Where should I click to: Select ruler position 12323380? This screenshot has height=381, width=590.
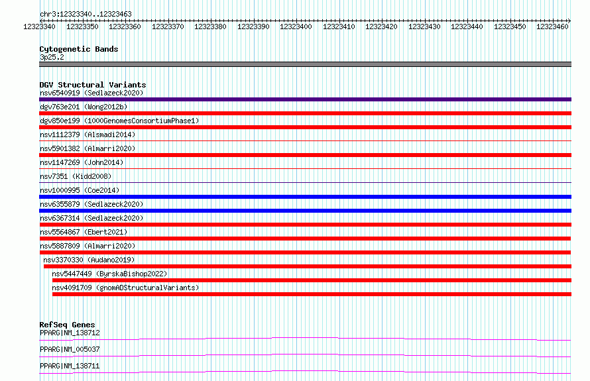pos(210,27)
